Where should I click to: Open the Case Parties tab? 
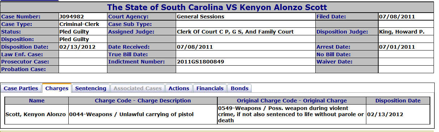click(21, 88)
